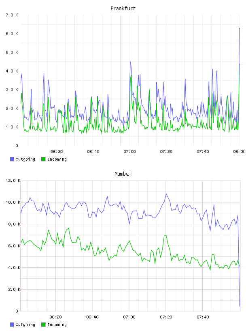Viewport: 246px width, 331px height.
Task: Click Frankfurt x-axis label 08:00
Action: pos(239,152)
